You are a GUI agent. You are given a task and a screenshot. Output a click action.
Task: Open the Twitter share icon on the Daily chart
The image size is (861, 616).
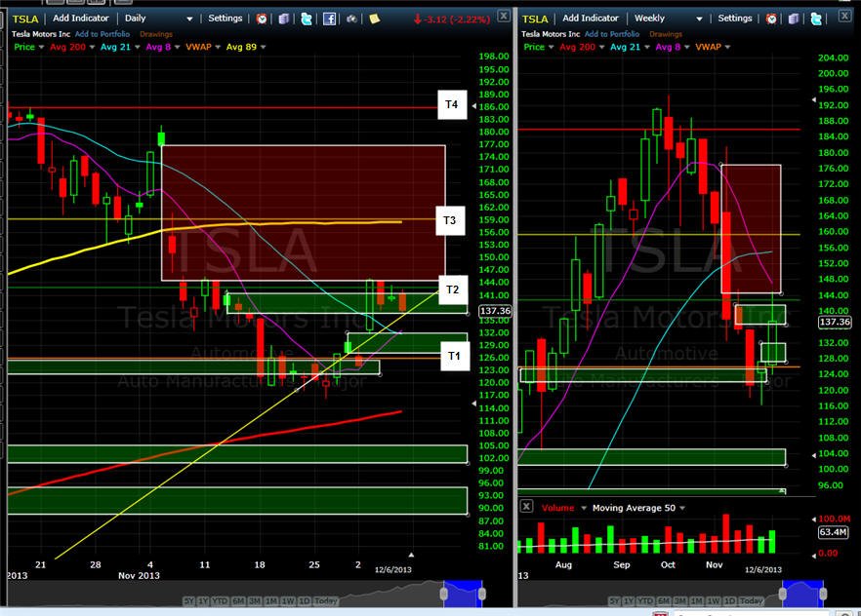coord(307,19)
